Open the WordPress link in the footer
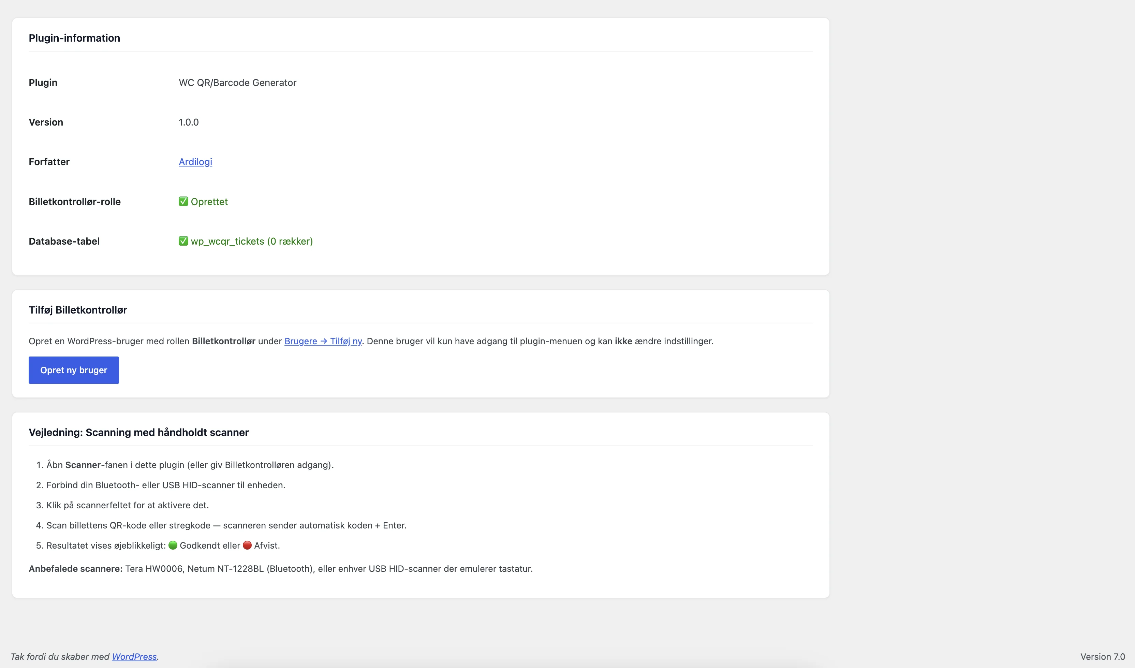The height and width of the screenshot is (668, 1135). 134,657
